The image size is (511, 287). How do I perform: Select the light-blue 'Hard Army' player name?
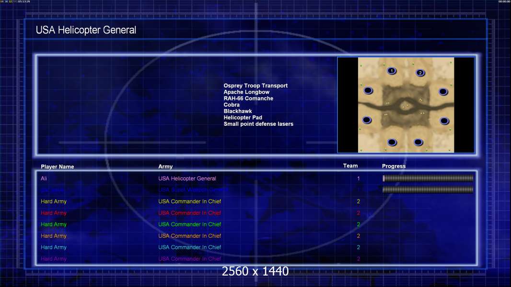[x=53, y=247]
